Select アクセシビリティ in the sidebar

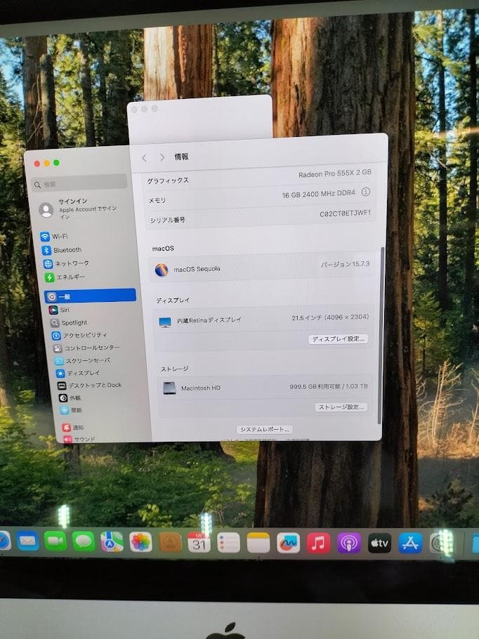pos(79,335)
